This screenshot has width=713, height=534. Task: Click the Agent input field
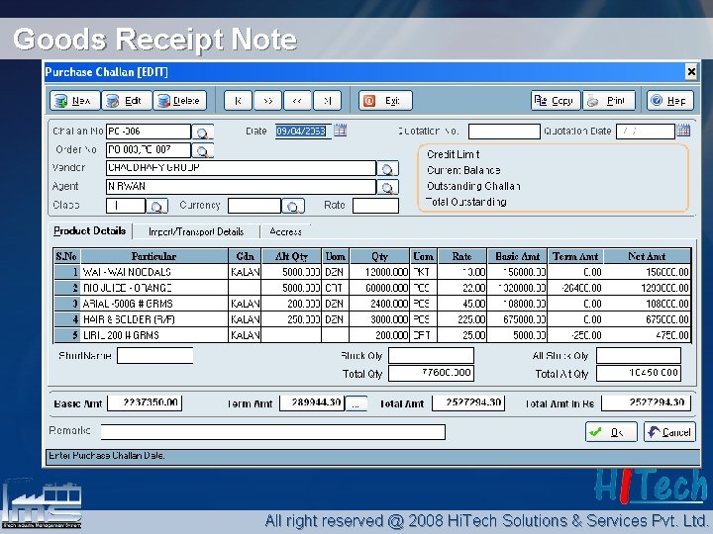point(241,187)
